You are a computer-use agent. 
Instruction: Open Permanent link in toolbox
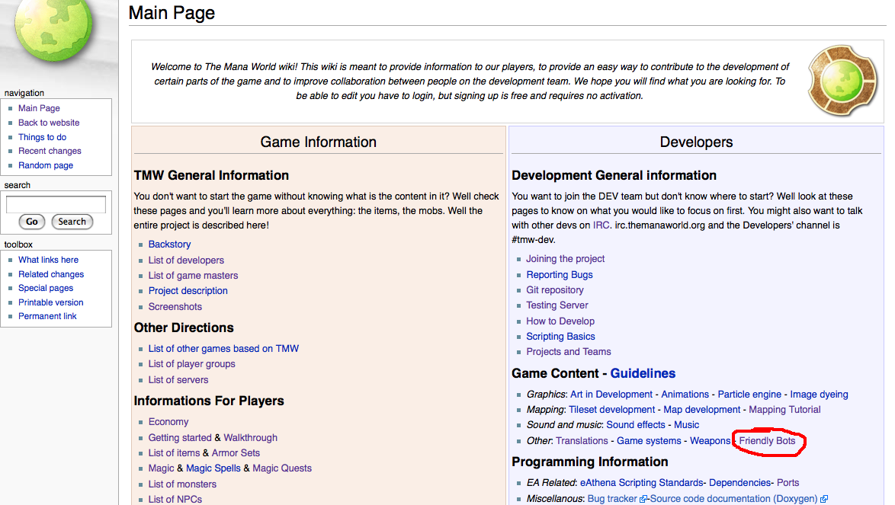47,316
